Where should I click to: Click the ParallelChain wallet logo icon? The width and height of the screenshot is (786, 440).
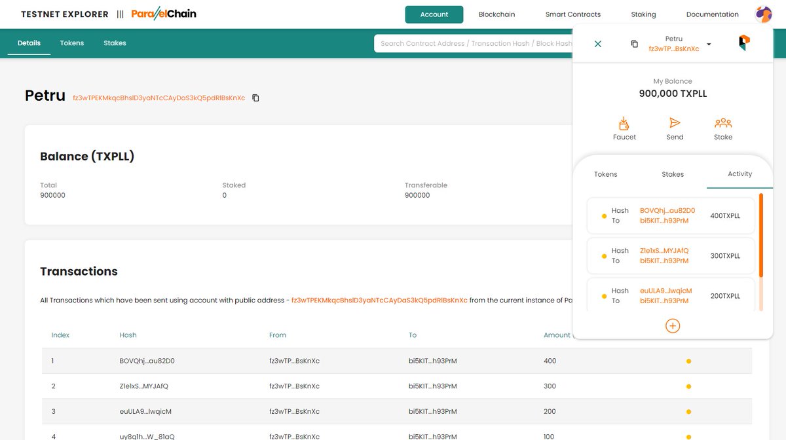tap(744, 43)
